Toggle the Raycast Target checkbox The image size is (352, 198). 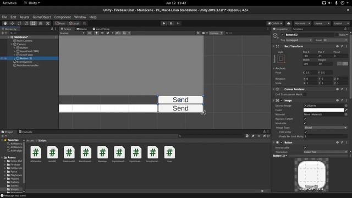(305, 119)
